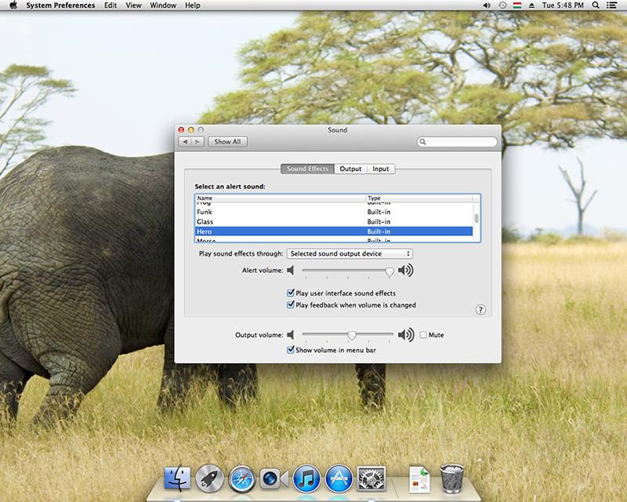This screenshot has height=502, width=627.
Task: Enable the Mute checkbox
Action: 423,335
